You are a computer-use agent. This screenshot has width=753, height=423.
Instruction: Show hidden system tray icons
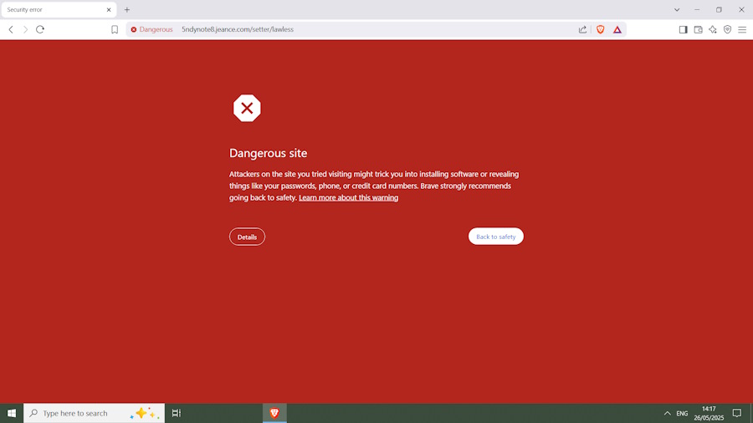(x=667, y=413)
